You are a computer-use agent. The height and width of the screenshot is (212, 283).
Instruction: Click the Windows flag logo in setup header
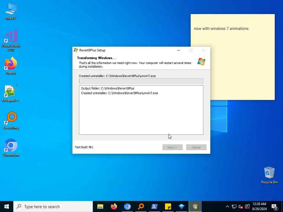(x=201, y=62)
